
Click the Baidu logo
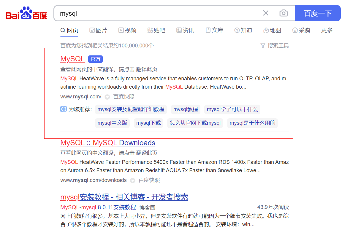click(x=26, y=13)
